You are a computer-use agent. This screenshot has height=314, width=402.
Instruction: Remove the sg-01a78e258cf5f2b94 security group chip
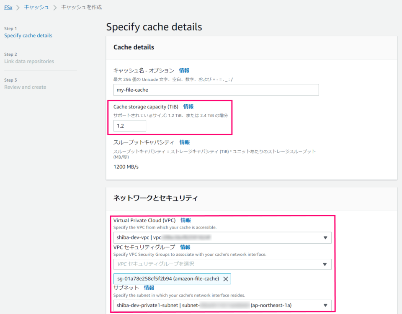[227, 279]
